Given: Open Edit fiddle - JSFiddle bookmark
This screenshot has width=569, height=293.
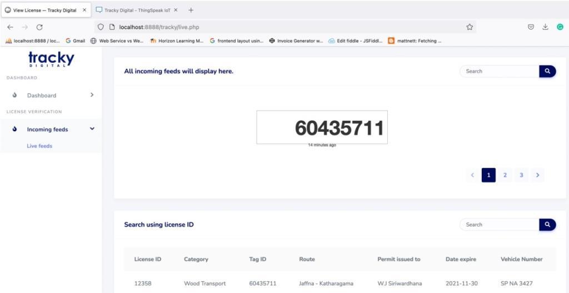Looking at the screenshot, I should coord(355,41).
